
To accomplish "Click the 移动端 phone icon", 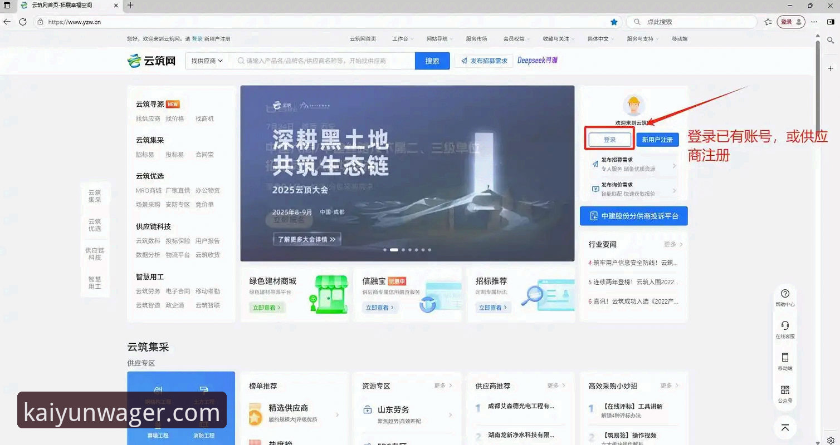I will tap(785, 358).
